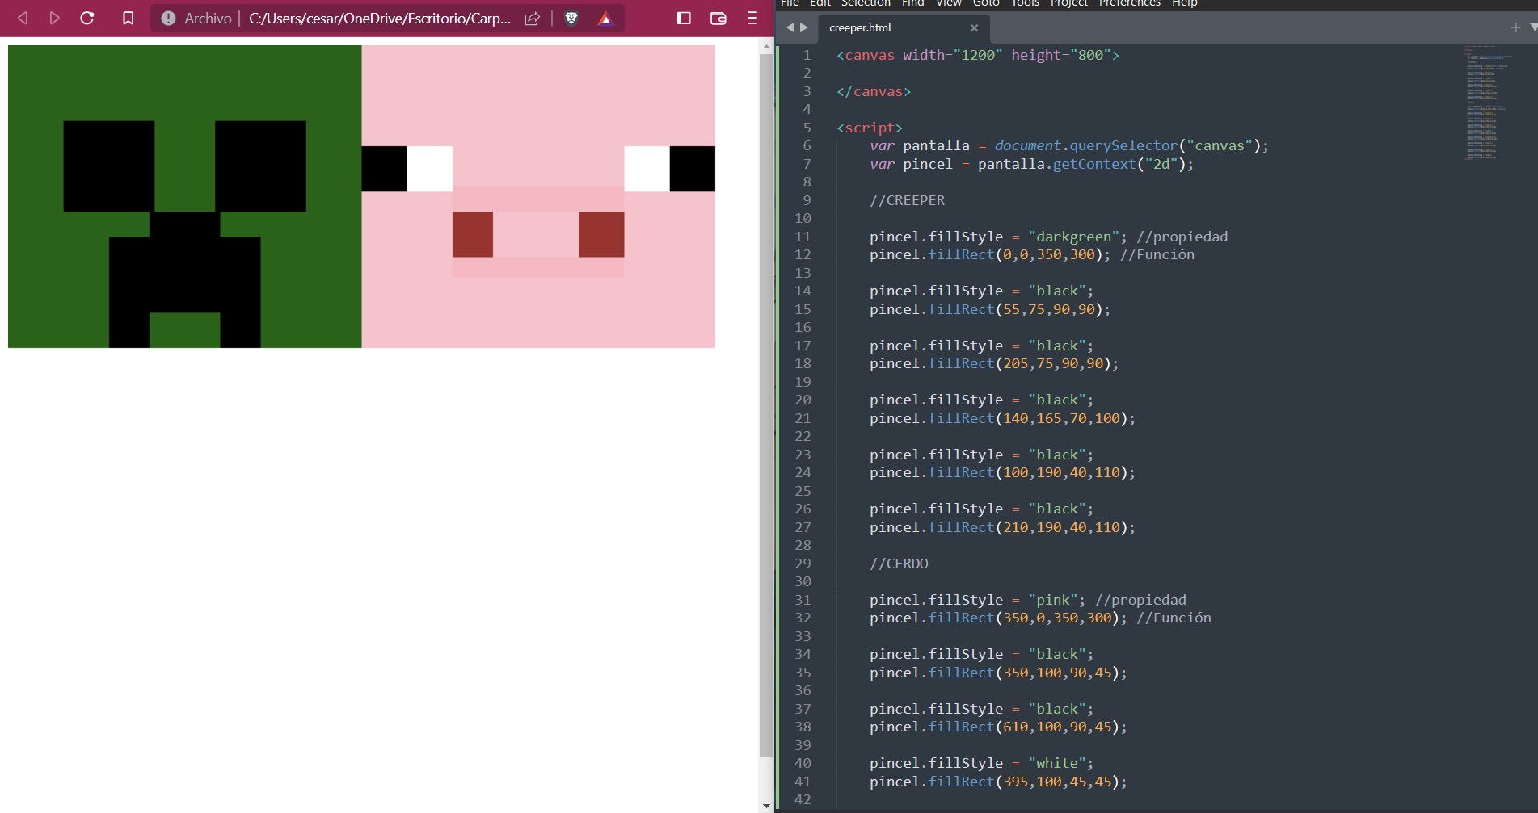Image resolution: width=1538 pixels, height=813 pixels.
Task: Click the address bar file path
Action: [380, 18]
